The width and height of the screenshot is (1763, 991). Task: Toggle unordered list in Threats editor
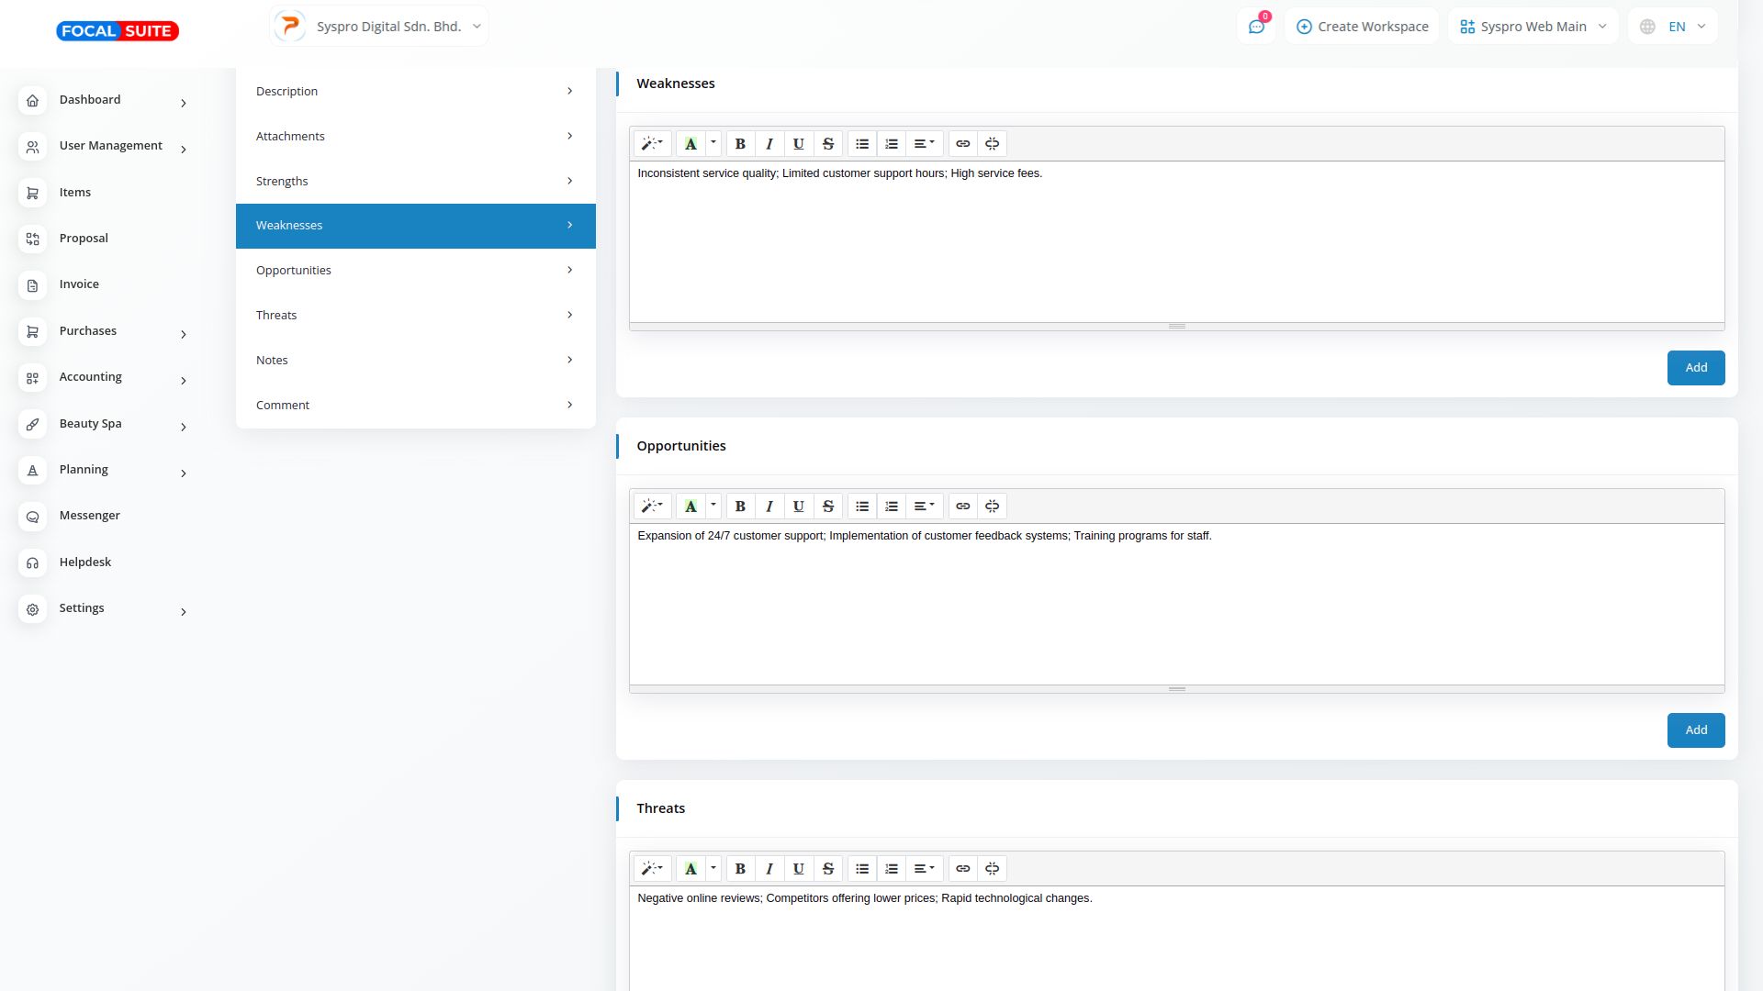(862, 869)
